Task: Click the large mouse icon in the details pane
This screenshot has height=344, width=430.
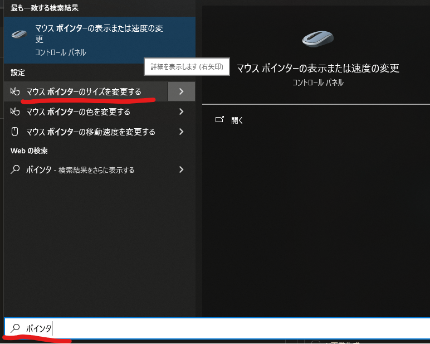Action: tap(317, 39)
